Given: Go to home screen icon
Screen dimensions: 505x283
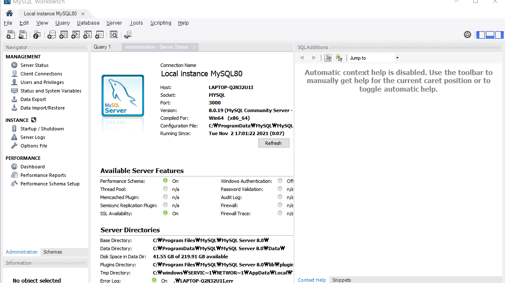Looking at the screenshot, I should click(x=9, y=13).
